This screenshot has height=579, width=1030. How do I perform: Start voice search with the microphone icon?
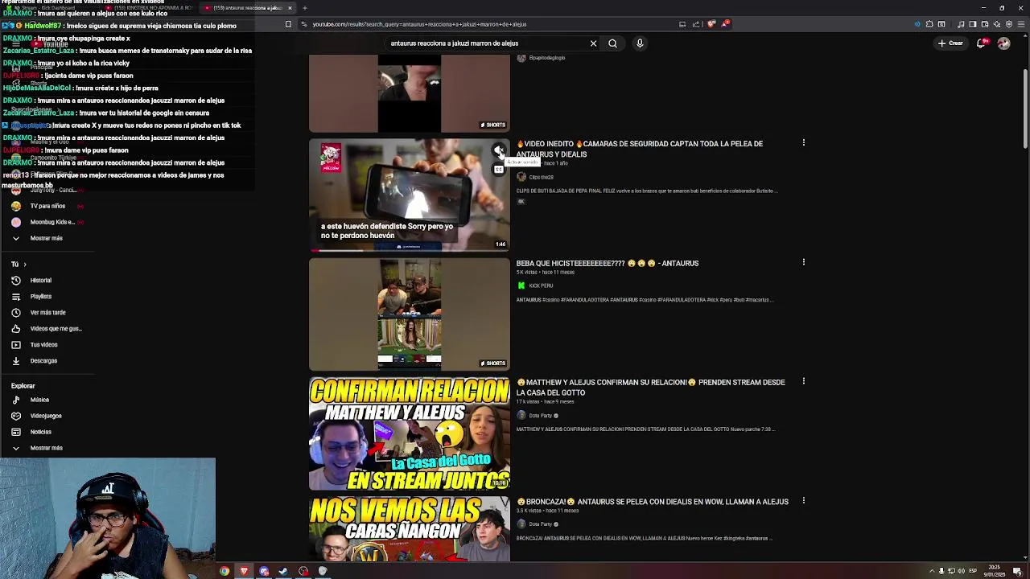tap(640, 43)
